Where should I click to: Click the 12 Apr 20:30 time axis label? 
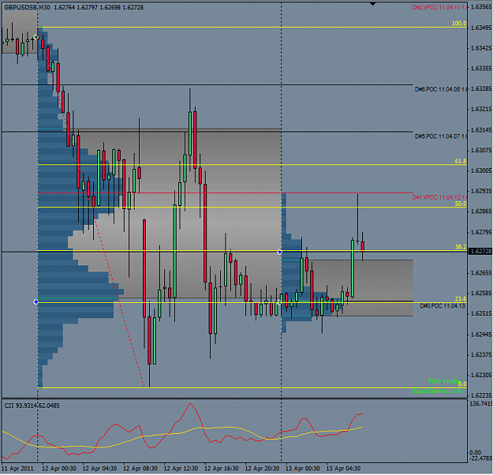click(x=262, y=469)
